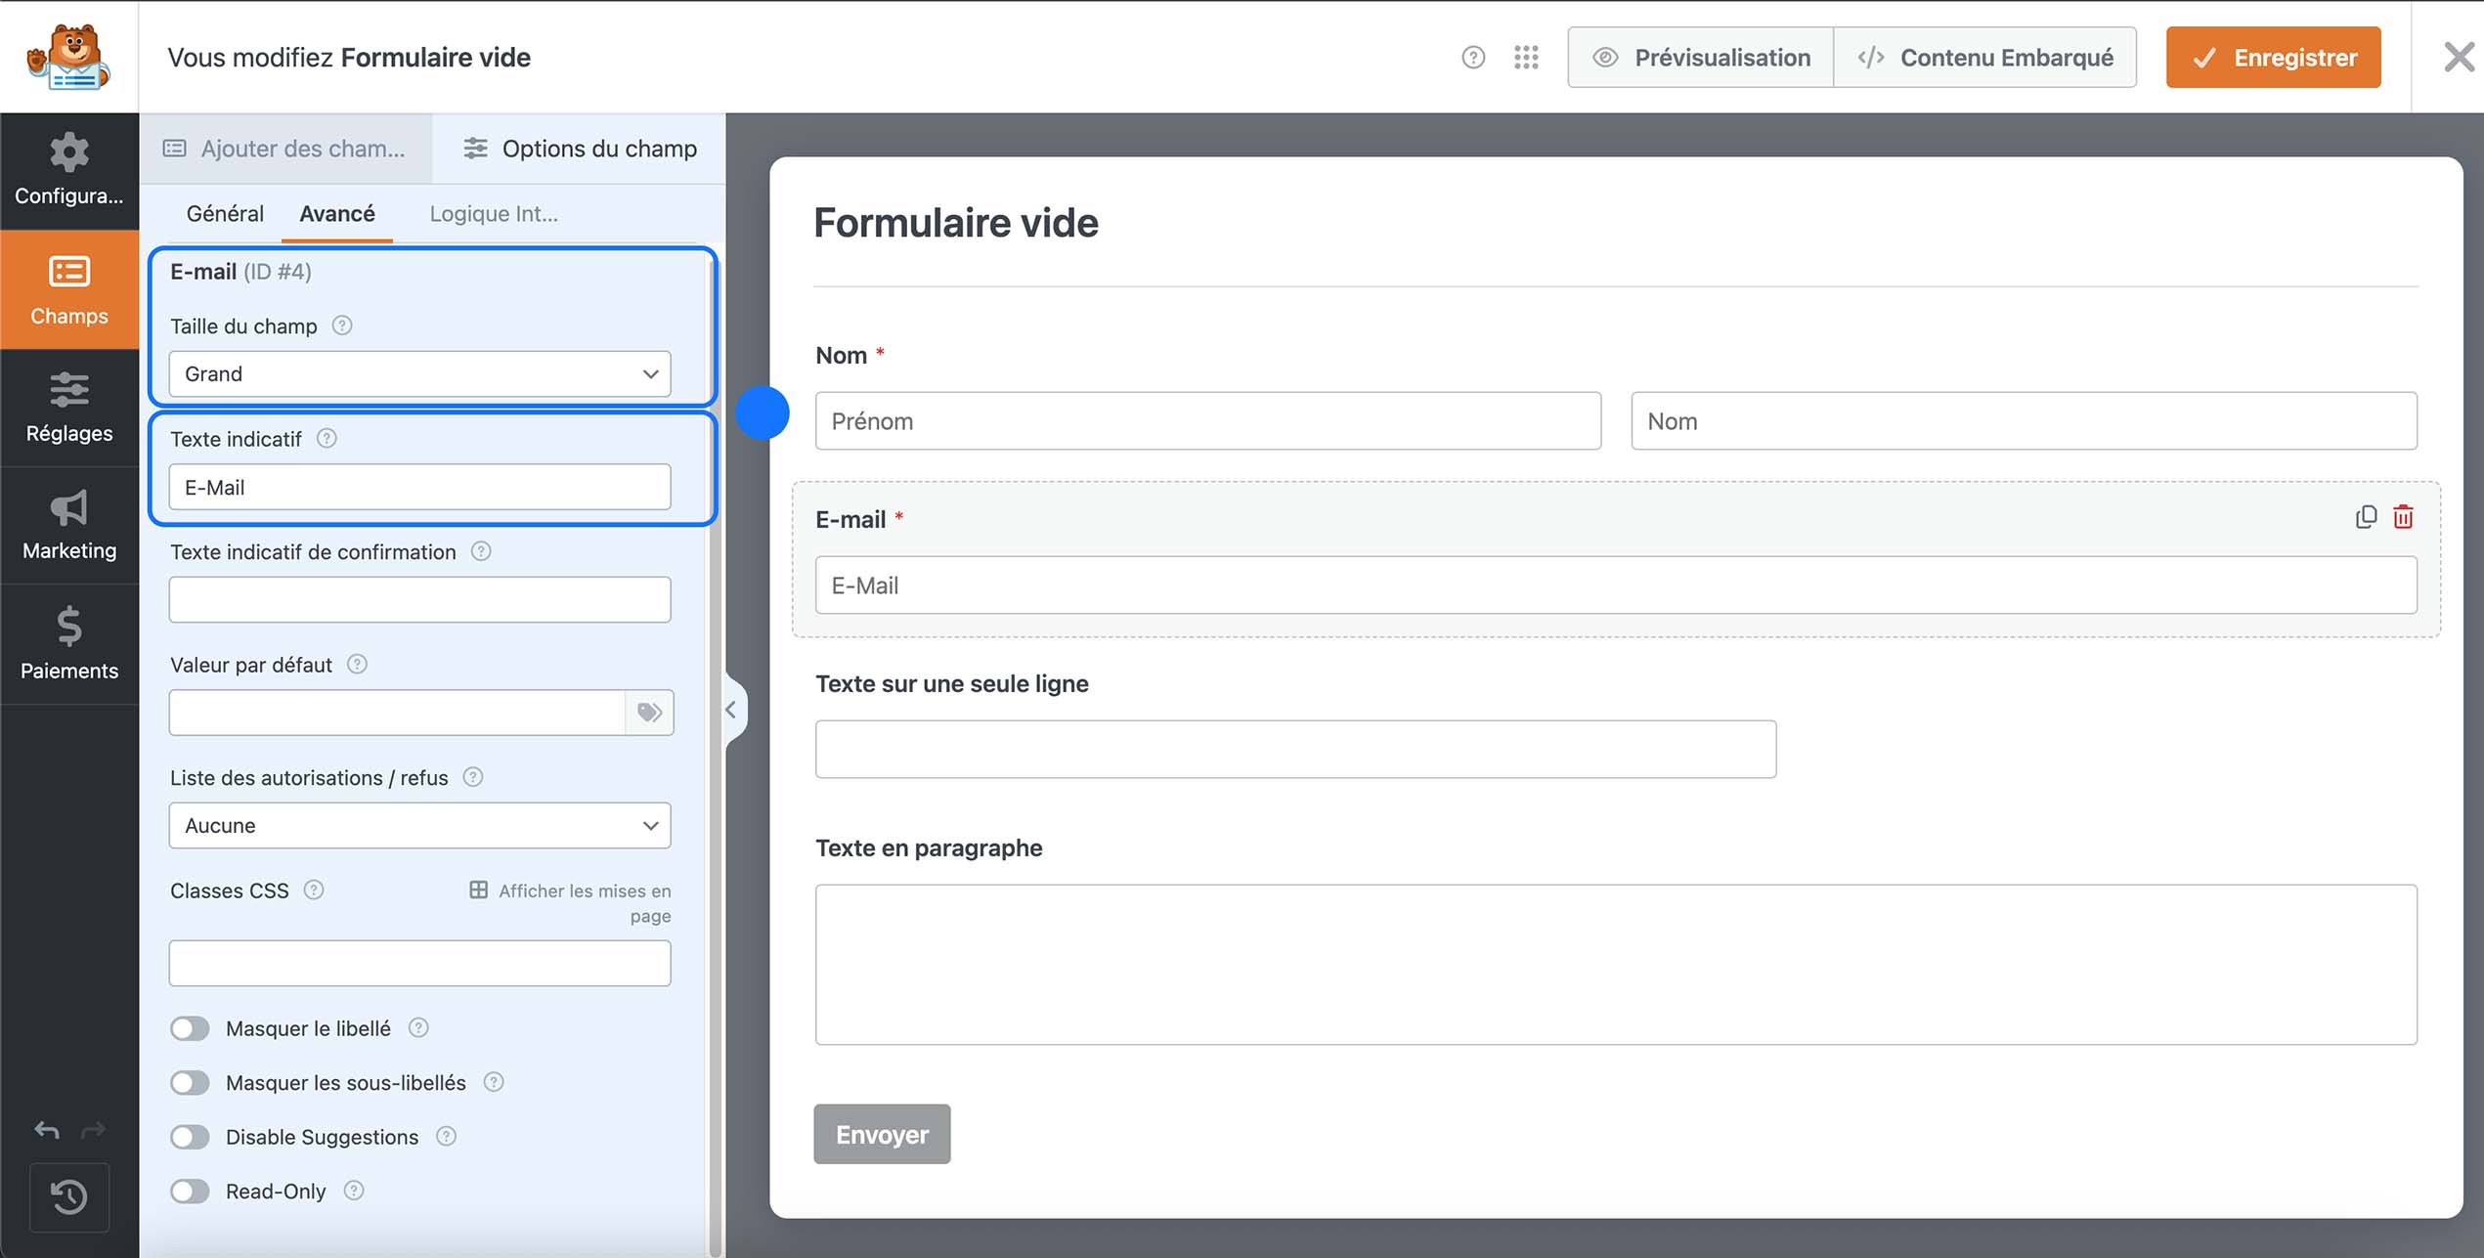This screenshot has height=1258, width=2484.
Task: Turn on Disable Suggestions
Action: pyautogui.click(x=190, y=1137)
